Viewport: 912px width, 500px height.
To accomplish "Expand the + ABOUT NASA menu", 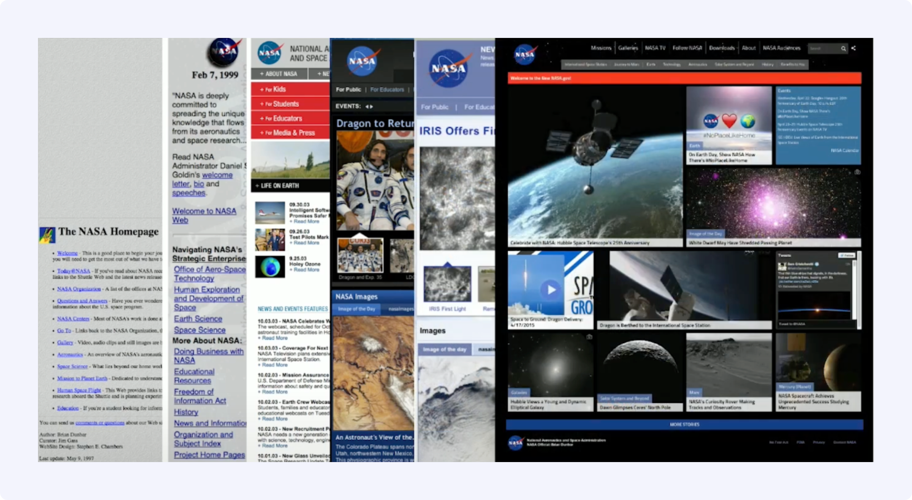I will [x=279, y=74].
